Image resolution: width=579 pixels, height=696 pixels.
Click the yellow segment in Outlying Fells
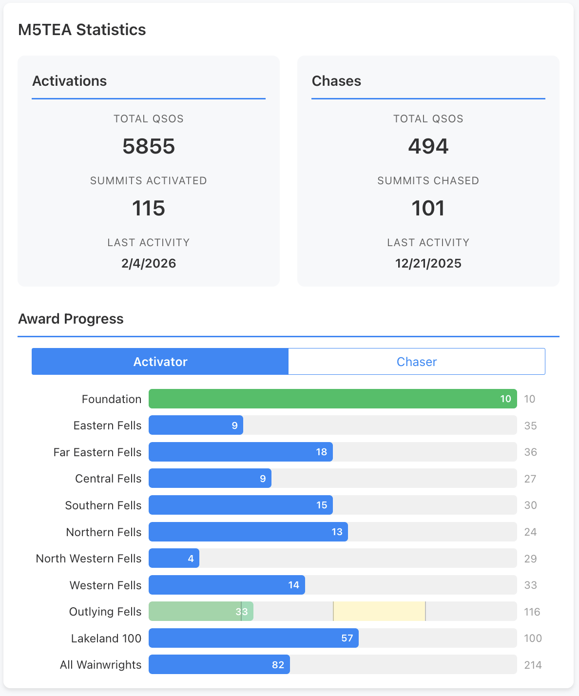coord(379,612)
